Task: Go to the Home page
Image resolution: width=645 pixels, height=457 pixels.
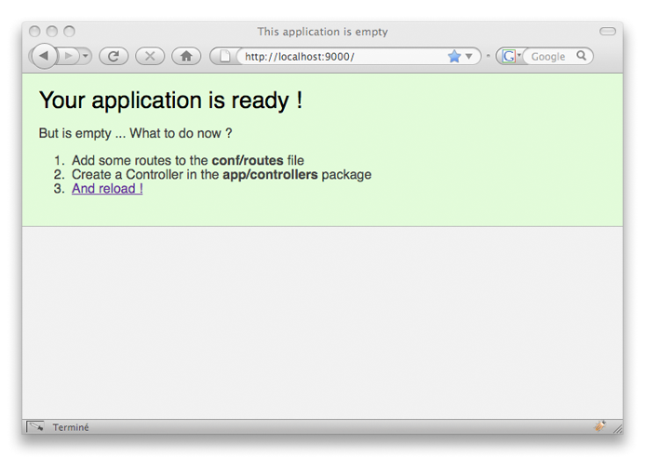Action: pos(186,56)
